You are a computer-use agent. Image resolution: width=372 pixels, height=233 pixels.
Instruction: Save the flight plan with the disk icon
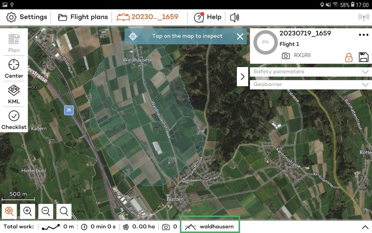tap(364, 57)
